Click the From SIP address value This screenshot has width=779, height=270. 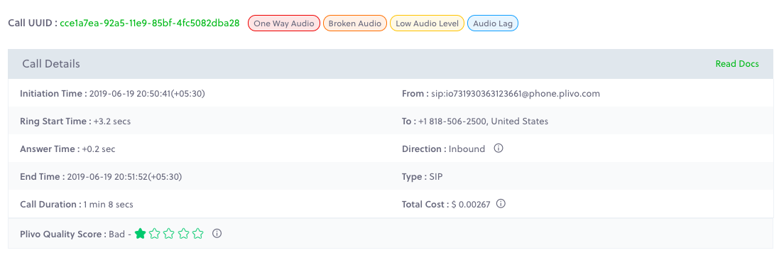point(516,93)
